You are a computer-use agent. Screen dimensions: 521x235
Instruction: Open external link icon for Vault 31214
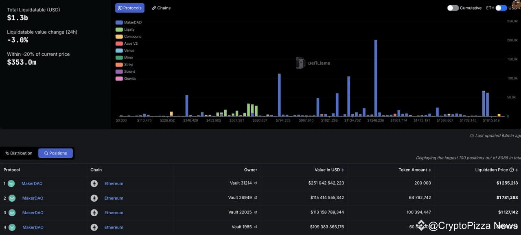pyautogui.click(x=256, y=183)
